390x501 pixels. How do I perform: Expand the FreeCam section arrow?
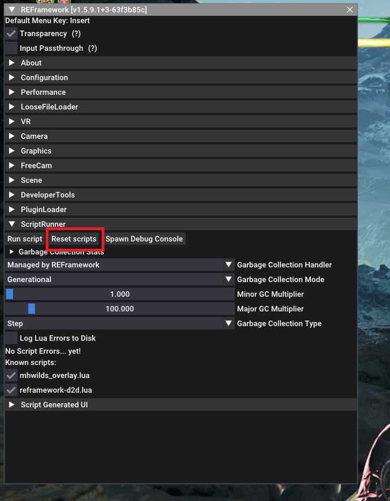coord(12,165)
